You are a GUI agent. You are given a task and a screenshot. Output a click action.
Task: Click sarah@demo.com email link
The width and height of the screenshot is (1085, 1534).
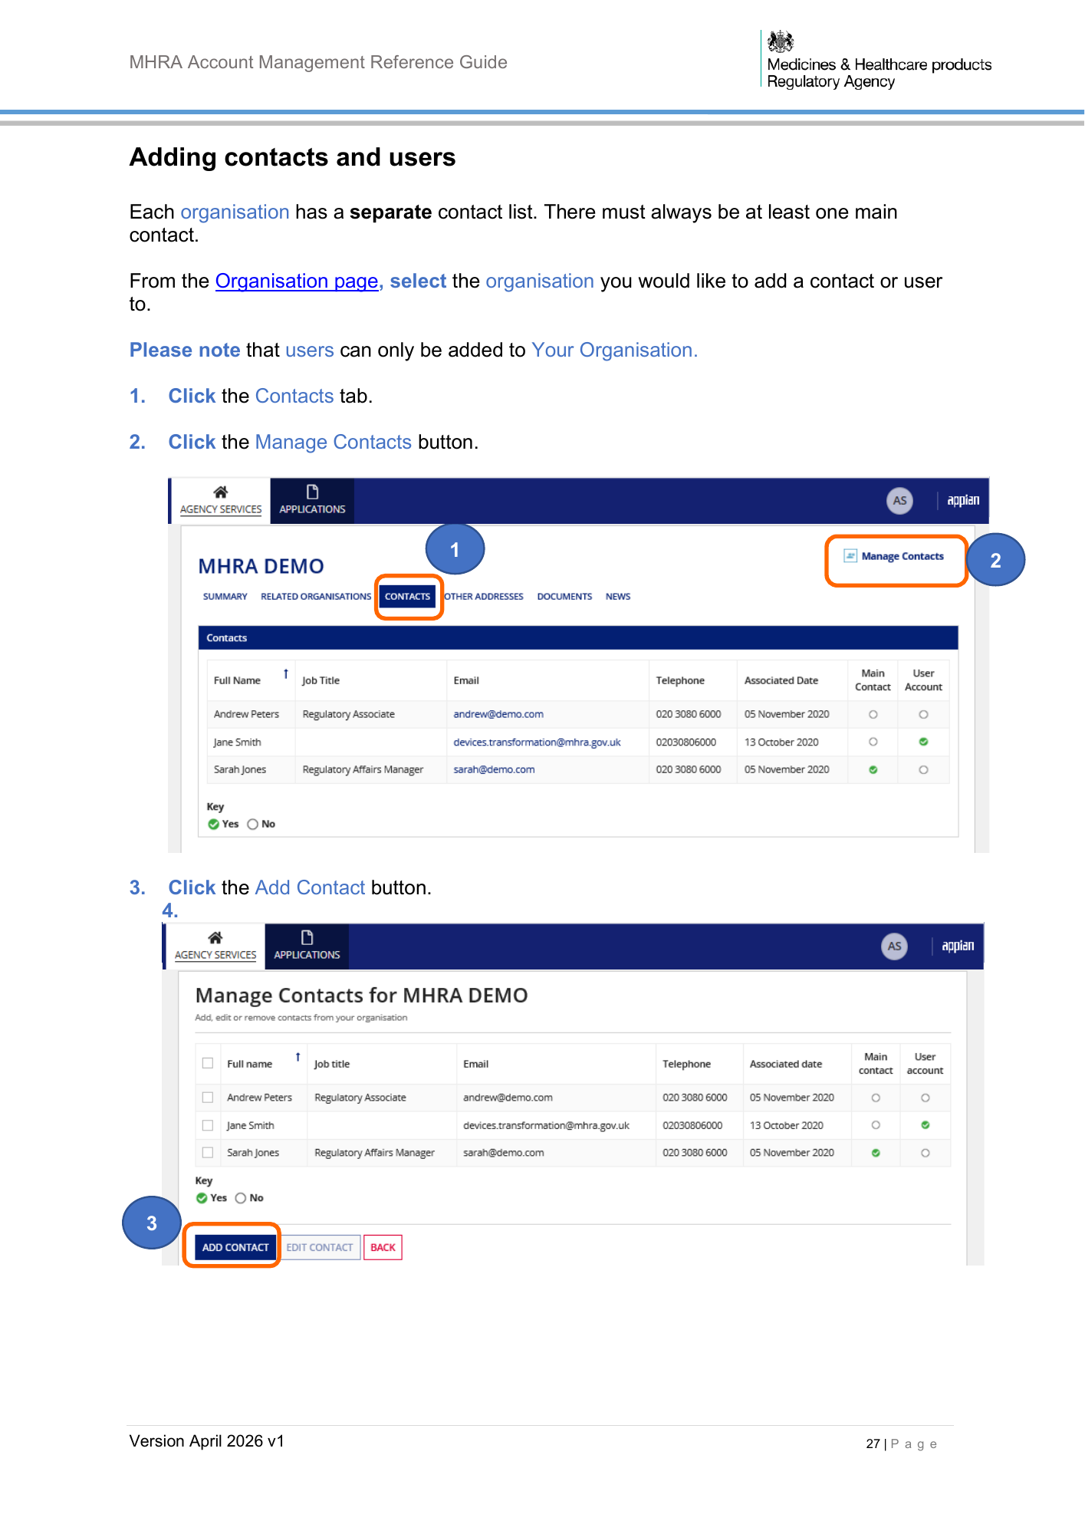[x=494, y=770]
